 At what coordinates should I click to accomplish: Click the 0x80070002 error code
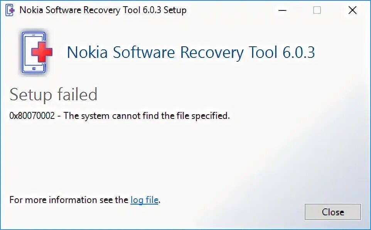click(x=32, y=116)
